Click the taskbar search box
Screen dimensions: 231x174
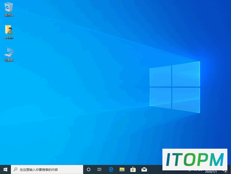pos(47,169)
